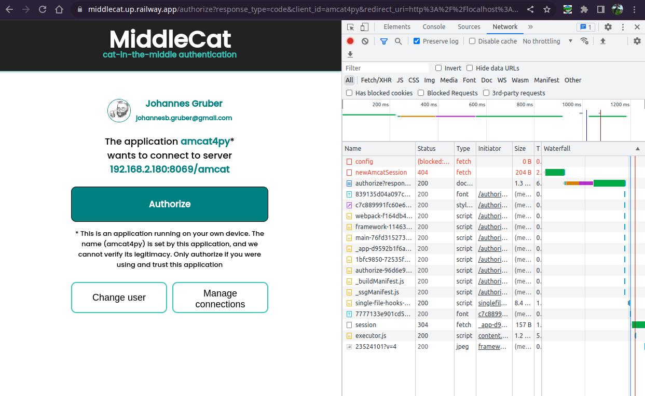Enable the Disable cache checkbox
Screen dimensions: 645x396
(472, 41)
